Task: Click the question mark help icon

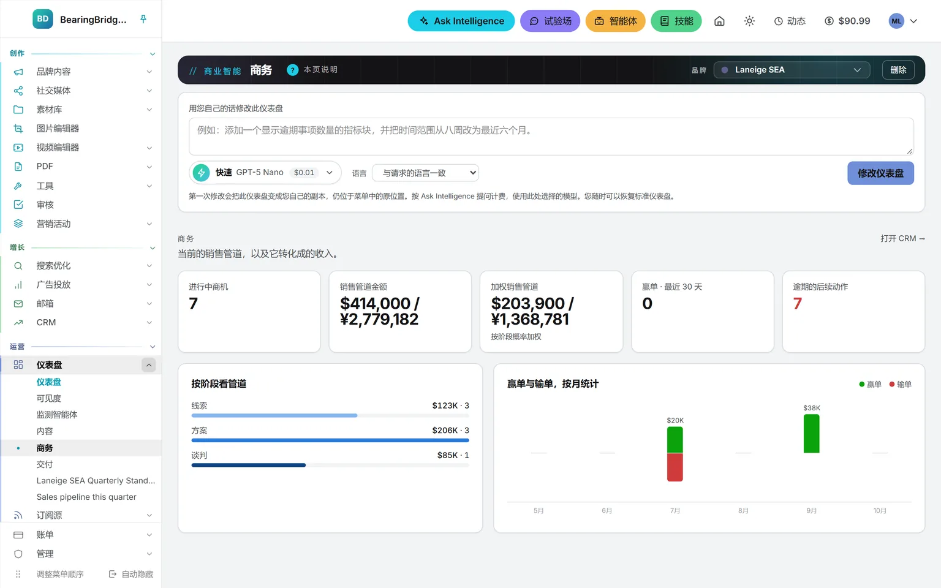Action: (293, 70)
